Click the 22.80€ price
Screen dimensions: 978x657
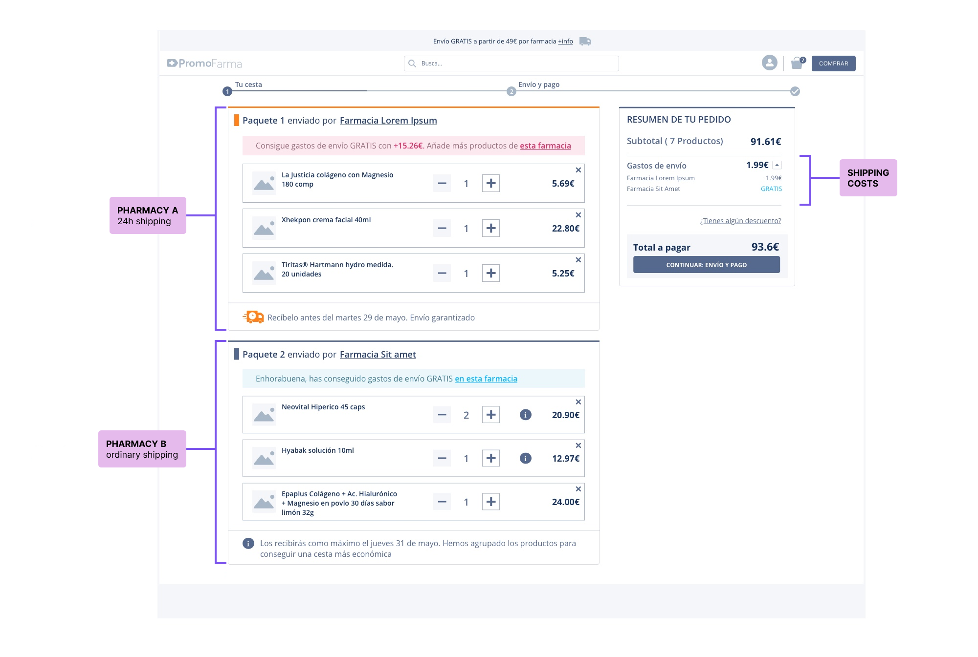coord(566,229)
